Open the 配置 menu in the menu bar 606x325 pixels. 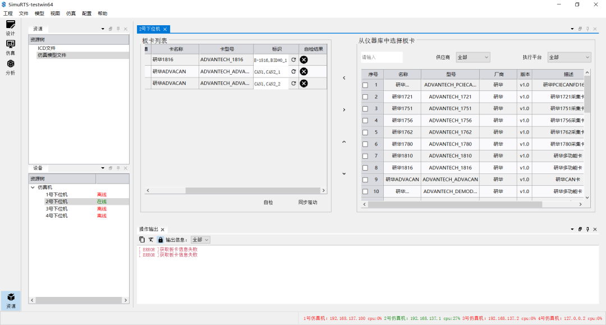[x=85, y=13]
